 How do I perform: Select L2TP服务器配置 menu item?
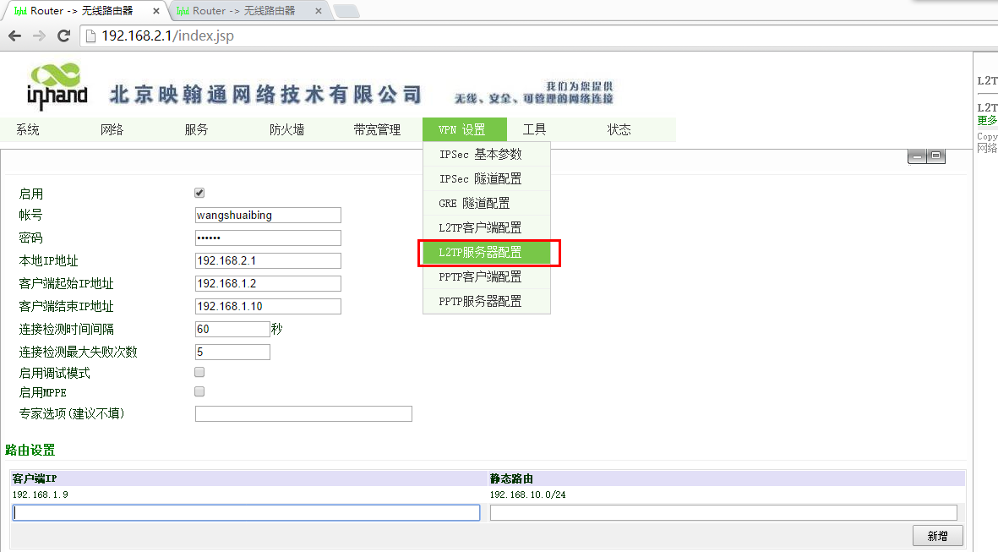(480, 253)
